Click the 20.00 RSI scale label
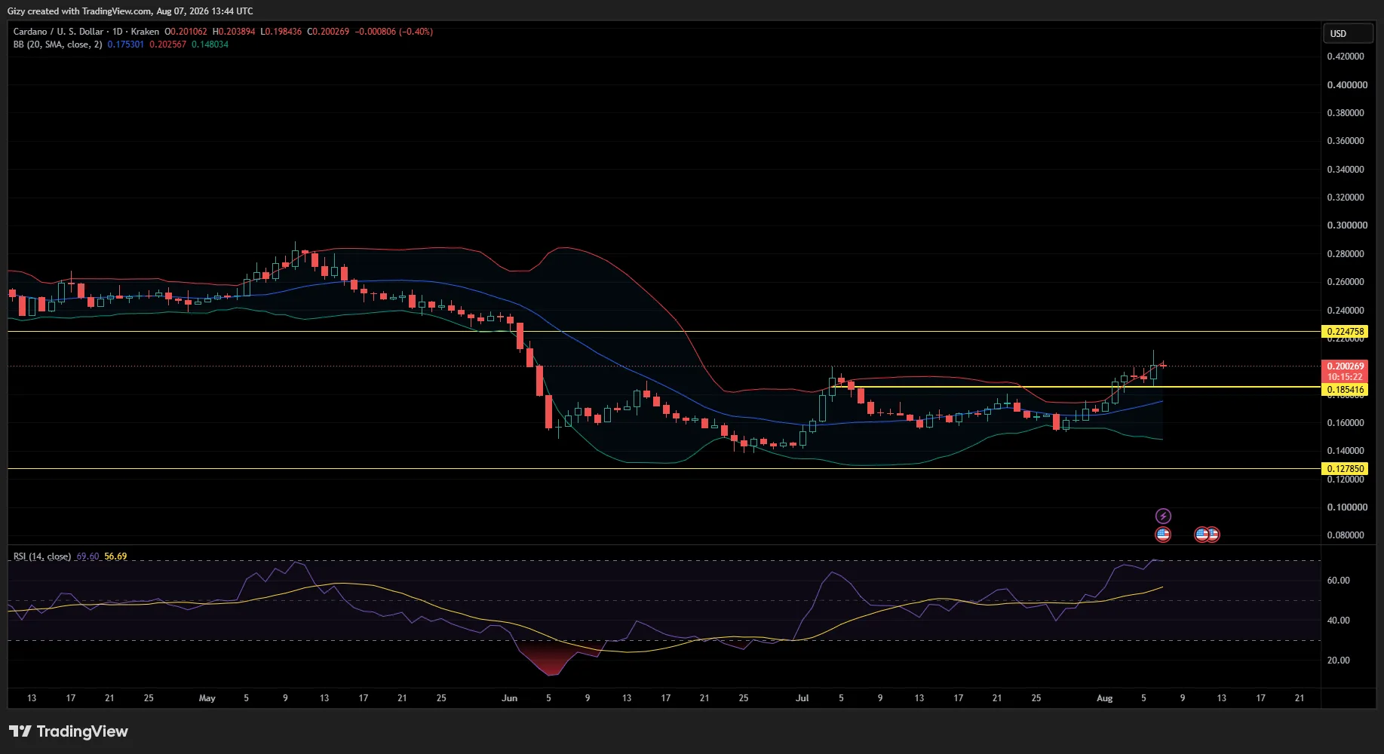 [1339, 661]
